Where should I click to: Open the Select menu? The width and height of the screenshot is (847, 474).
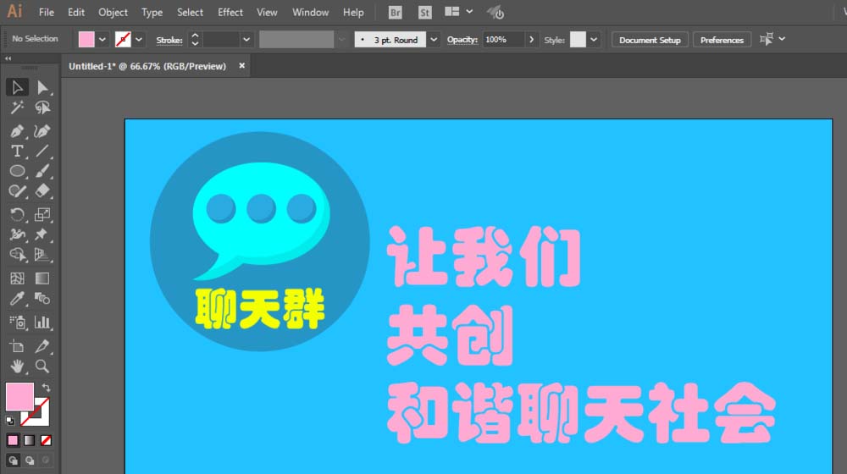click(x=190, y=13)
